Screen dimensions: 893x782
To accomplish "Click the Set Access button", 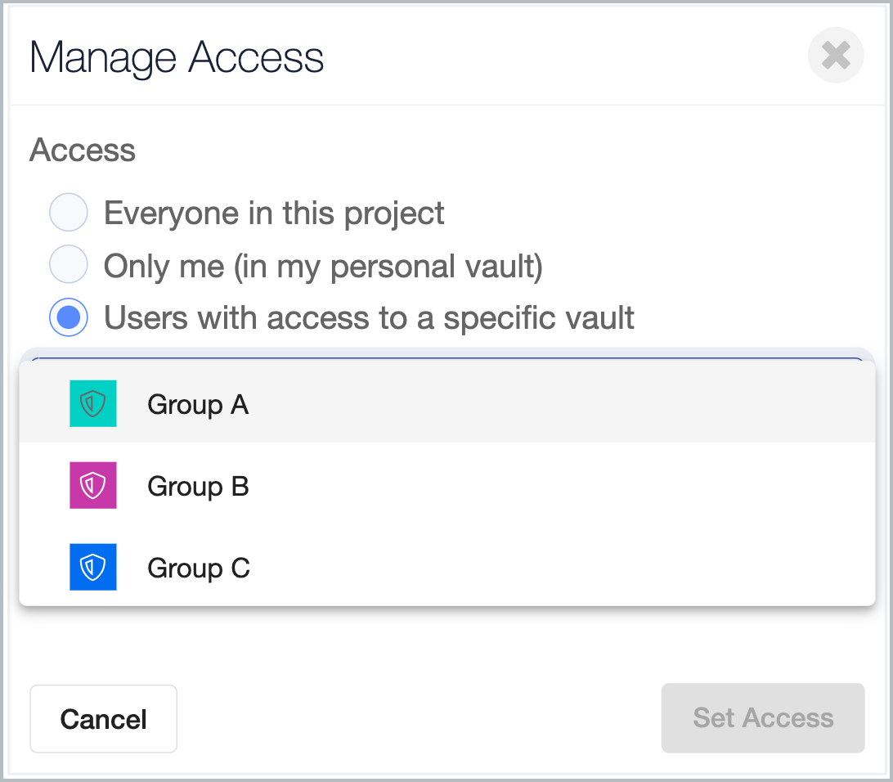I will pyautogui.click(x=762, y=717).
